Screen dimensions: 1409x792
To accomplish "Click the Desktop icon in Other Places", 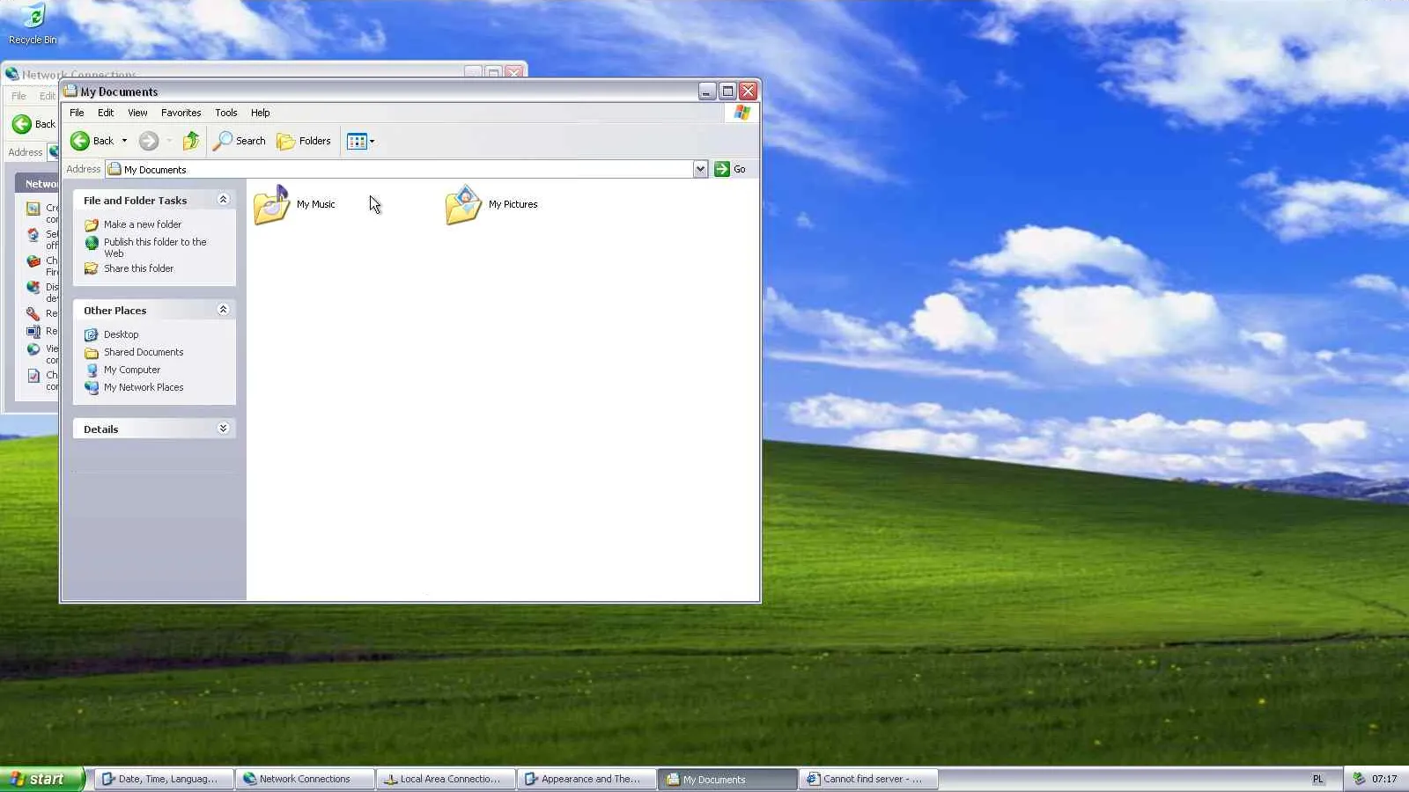I will (x=92, y=334).
